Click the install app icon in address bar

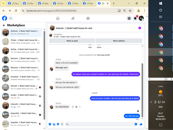tap(119, 11)
